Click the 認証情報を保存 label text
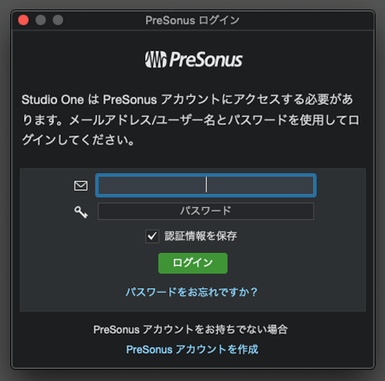The image size is (385, 381). pyautogui.click(x=201, y=236)
